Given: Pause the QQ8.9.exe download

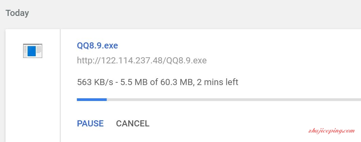Looking at the screenshot, I should coord(90,123).
